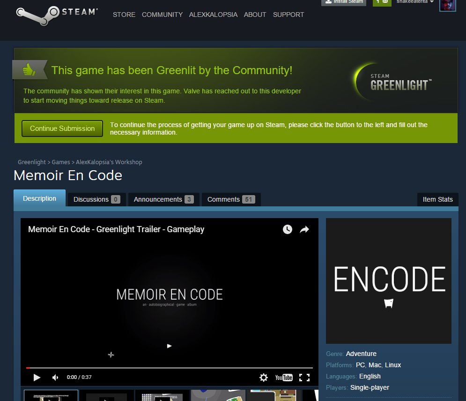Click the 0:00 / 0:37 video time display
Image resolution: width=466 pixels, height=401 pixels.
tap(79, 377)
